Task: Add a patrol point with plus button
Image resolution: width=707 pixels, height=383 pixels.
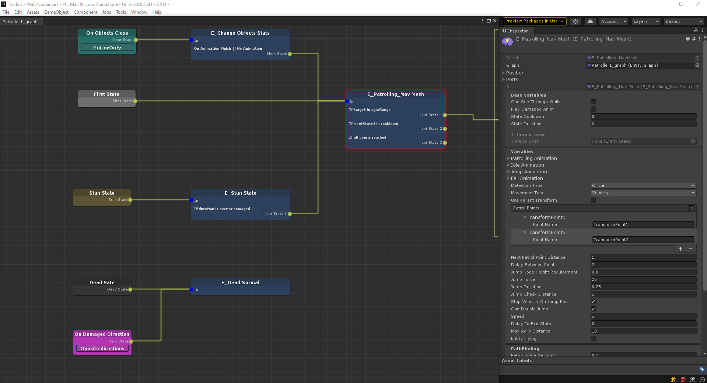Action: click(x=680, y=249)
